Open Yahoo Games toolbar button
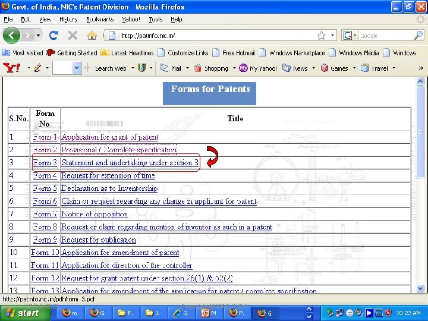 tap(334, 68)
